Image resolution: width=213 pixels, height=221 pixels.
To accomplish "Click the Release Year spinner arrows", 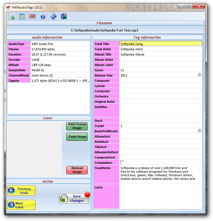I will pos(199,75).
